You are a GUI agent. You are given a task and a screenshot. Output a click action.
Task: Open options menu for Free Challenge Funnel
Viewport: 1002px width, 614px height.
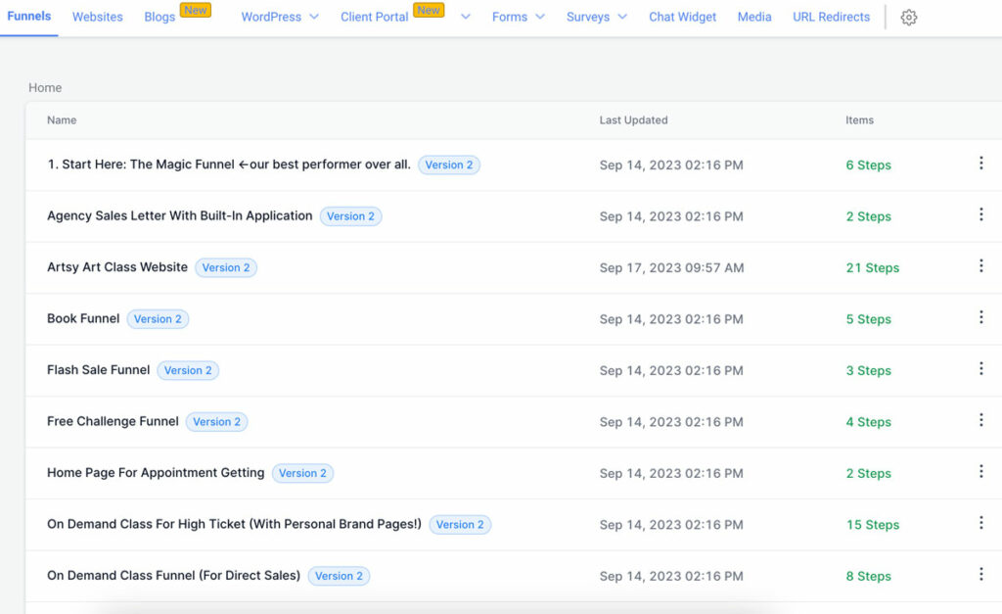coord(980,419)
